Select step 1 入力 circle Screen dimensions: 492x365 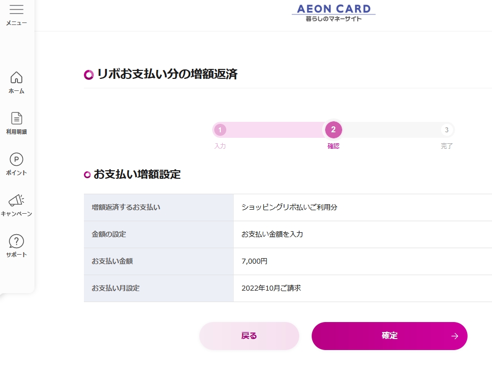[x=220, y=130]
